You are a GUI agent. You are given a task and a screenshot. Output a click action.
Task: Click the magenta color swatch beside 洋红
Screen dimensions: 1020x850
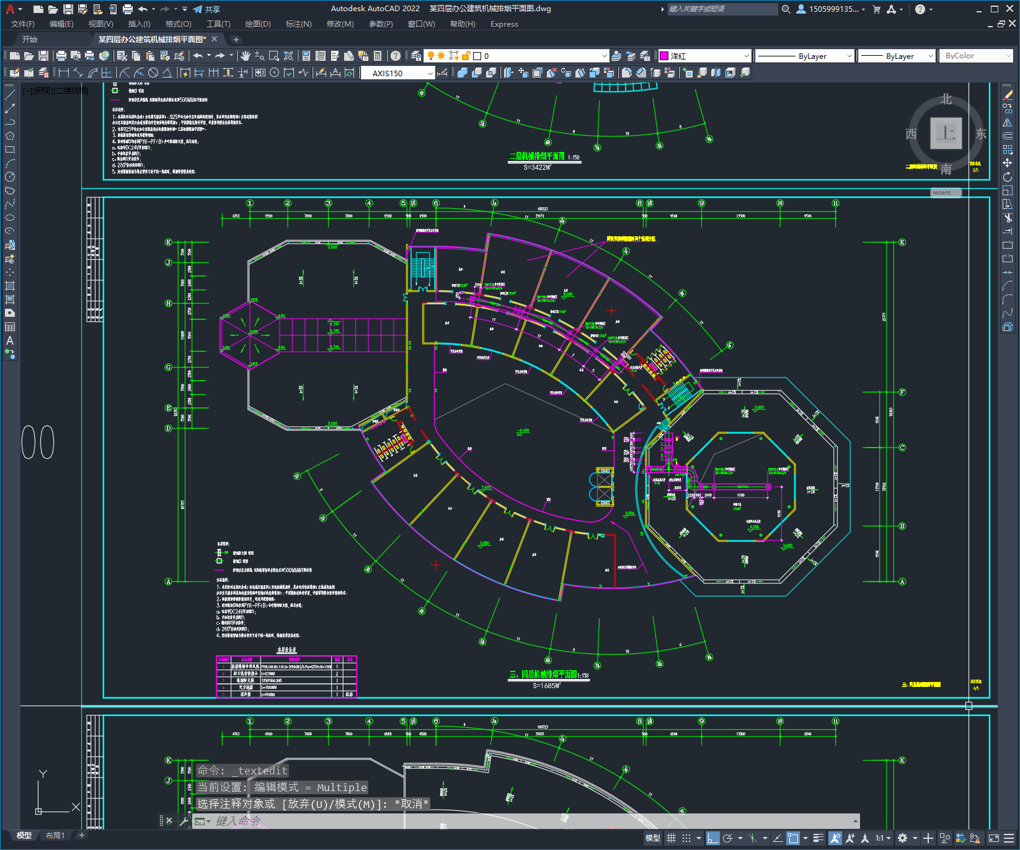[x=664, y=56]
